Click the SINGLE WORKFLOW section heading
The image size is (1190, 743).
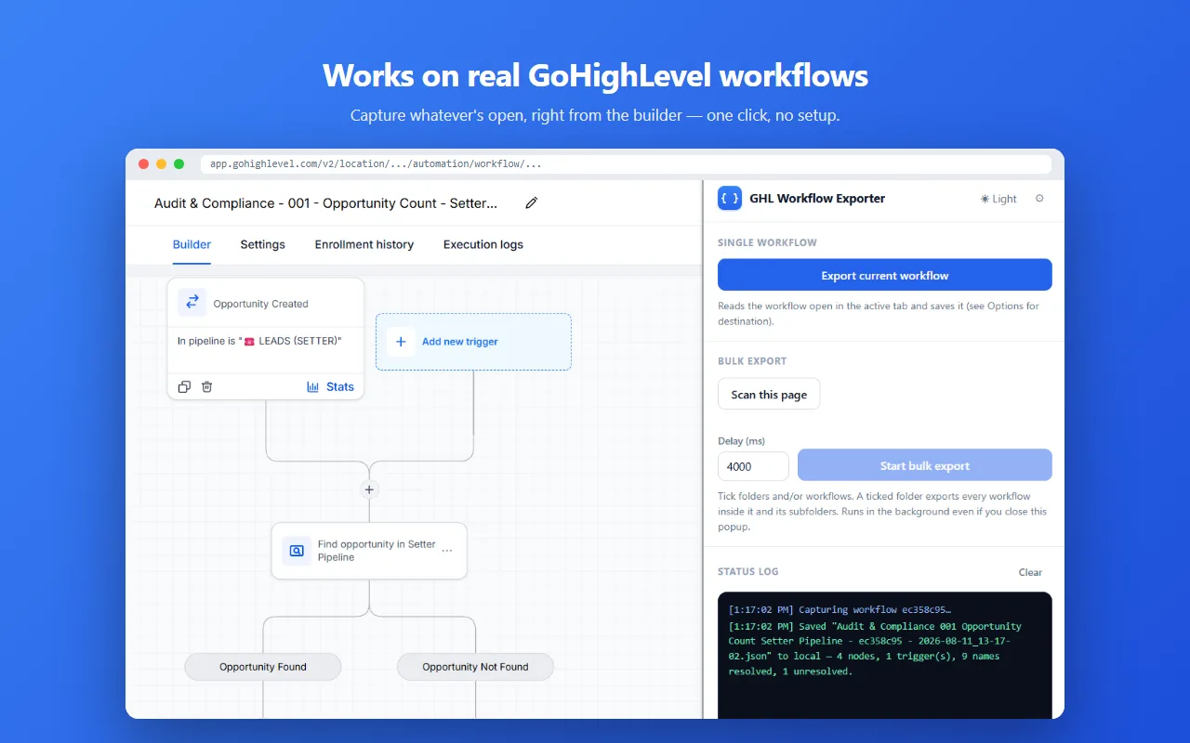[x=767, y=242]
